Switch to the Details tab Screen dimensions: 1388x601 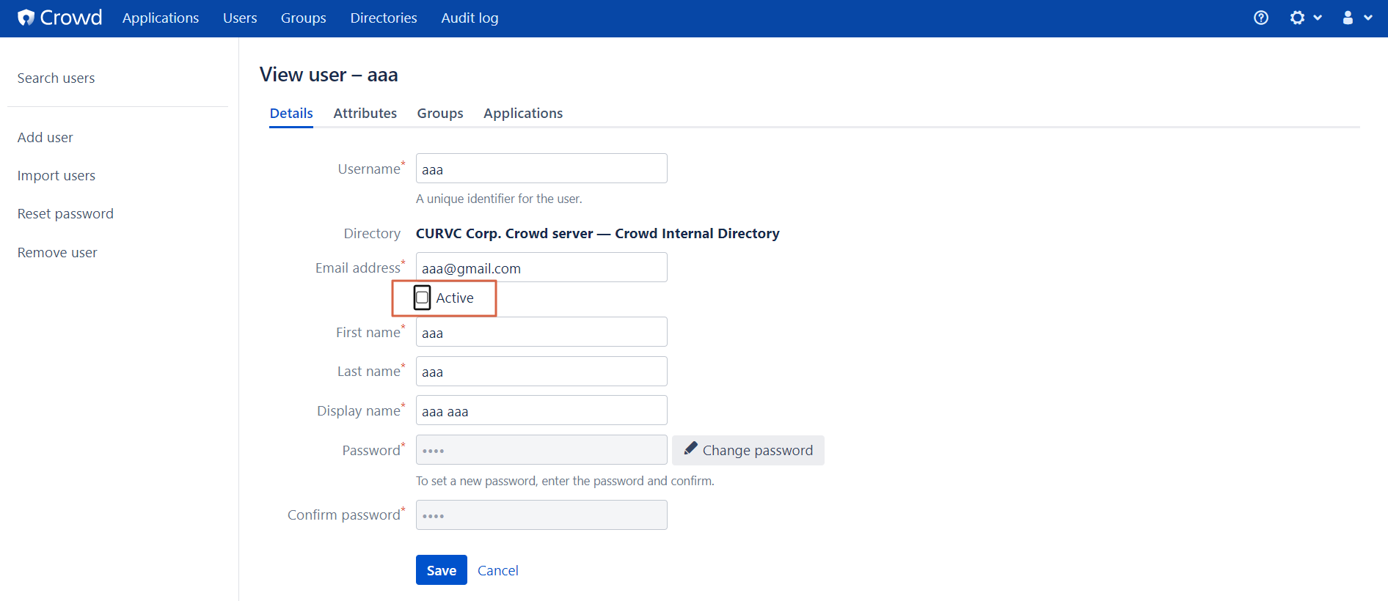(x=291, y=113)
